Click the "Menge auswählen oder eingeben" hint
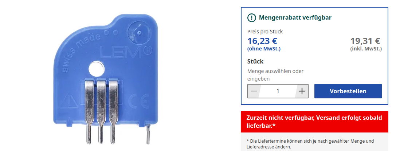 point(275,75)
